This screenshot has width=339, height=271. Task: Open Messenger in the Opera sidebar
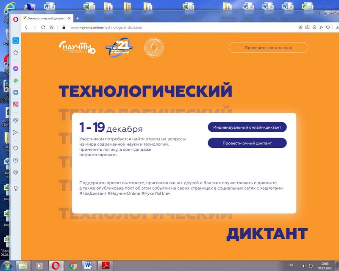16,69
